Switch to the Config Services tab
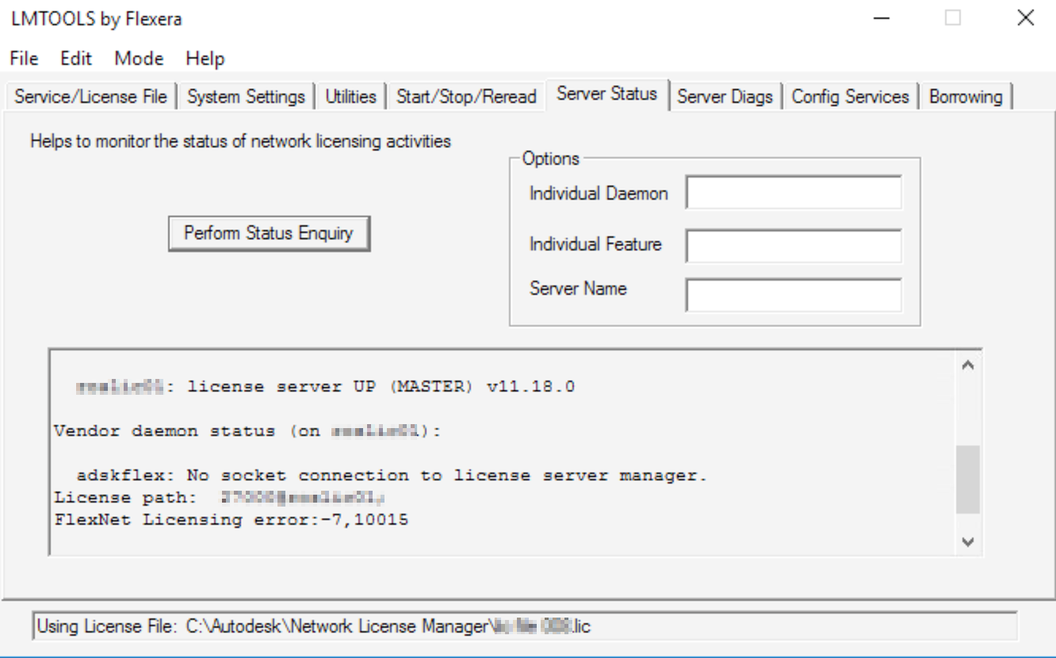The image size is (1056, 658). coord(851,97)
